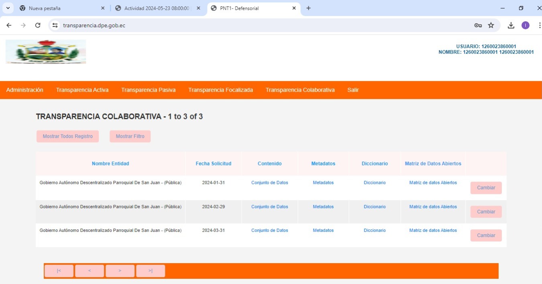Click the site information icon in address bar
The width and height of the screenshot is (542, 284).
pos(55,25)
